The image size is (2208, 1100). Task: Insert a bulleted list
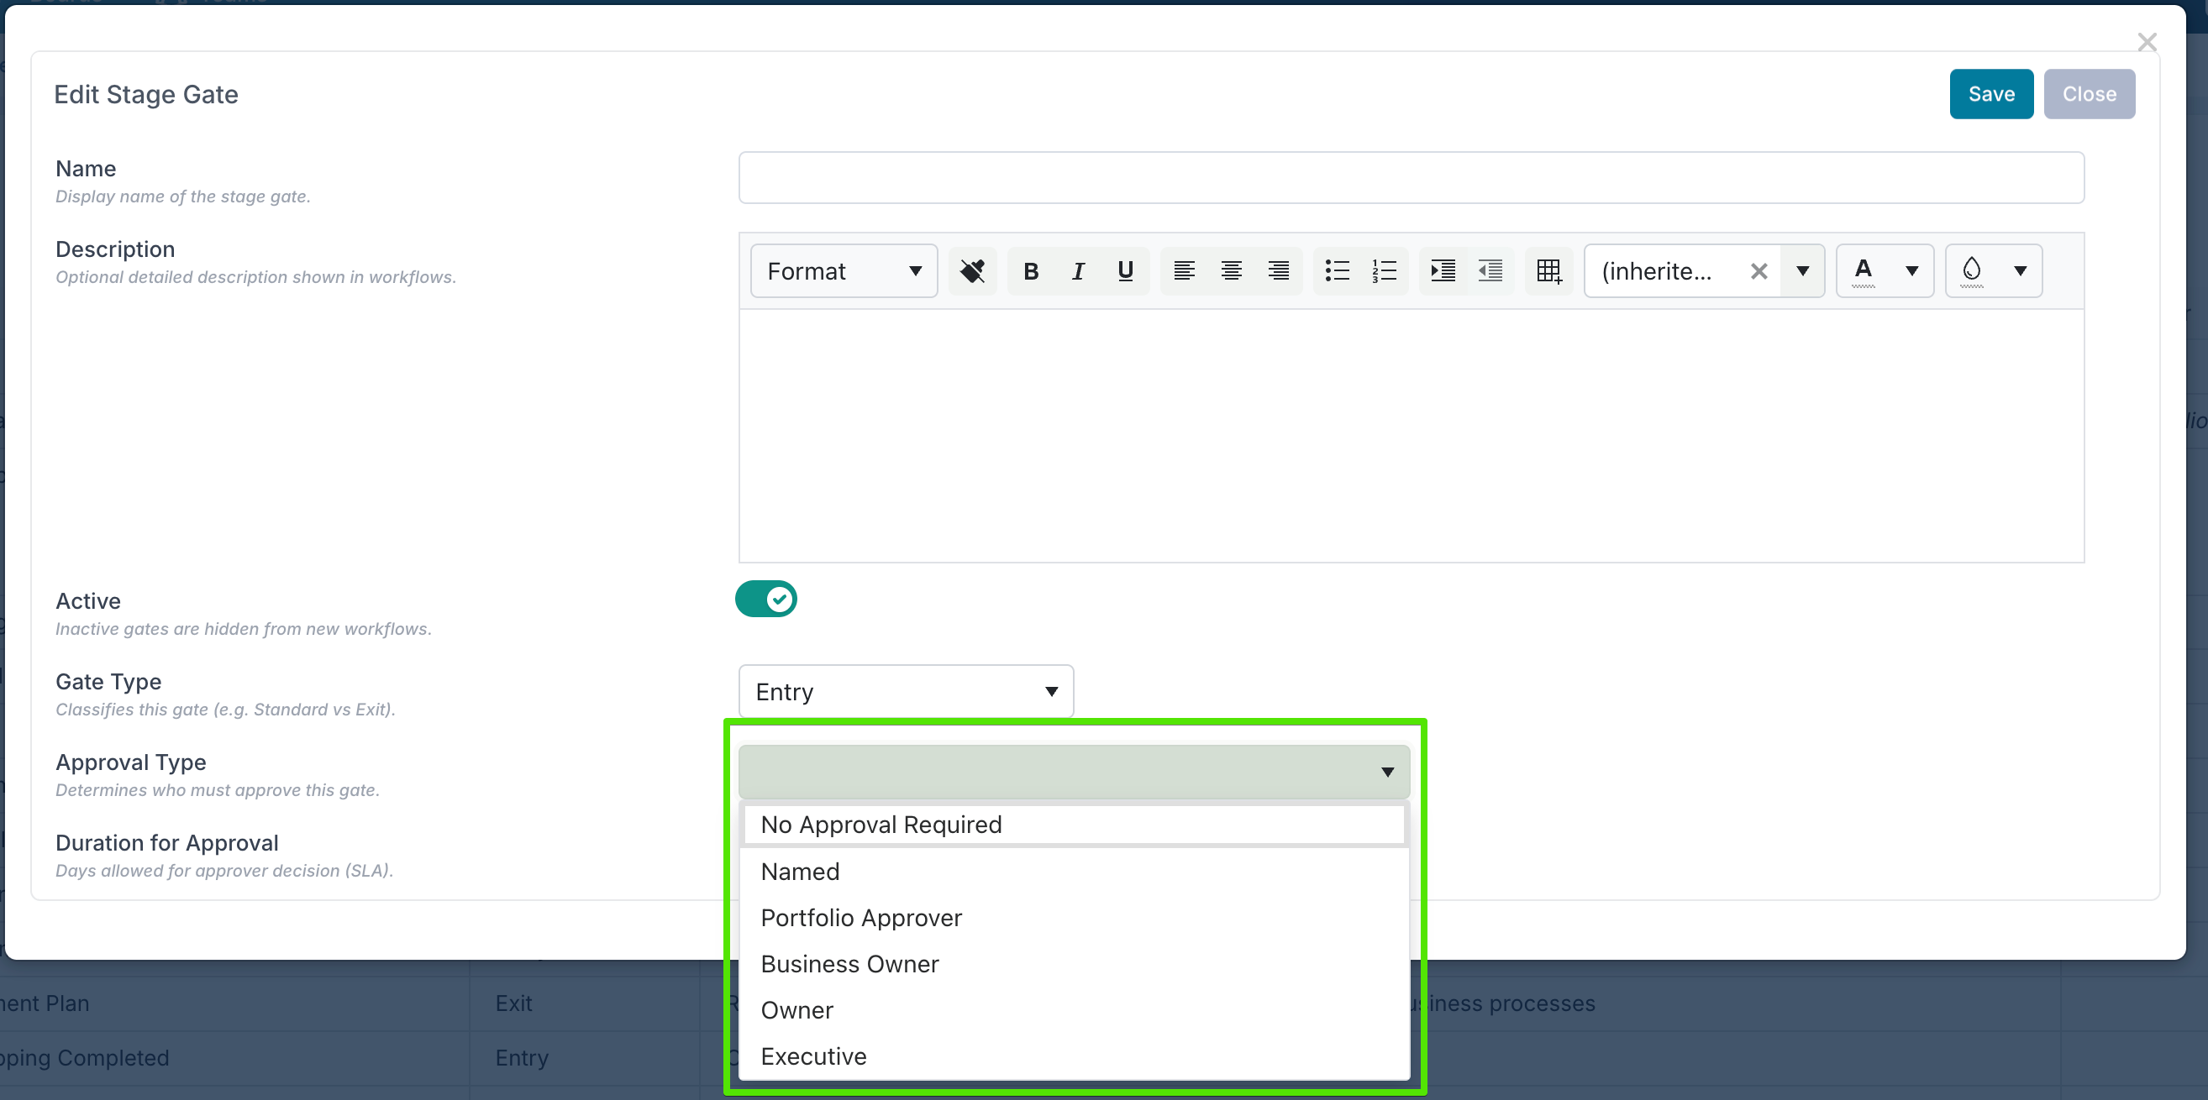(1337, 271)
